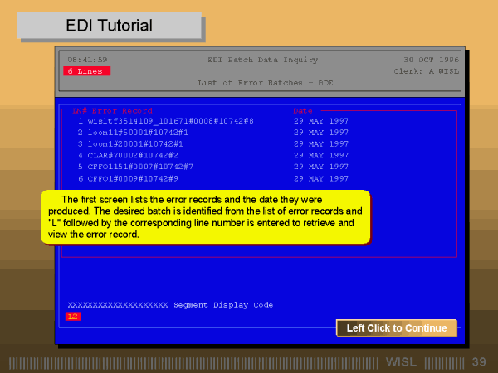Select error record 5 CFFO1151#0007#10742#7

(139, 167)
